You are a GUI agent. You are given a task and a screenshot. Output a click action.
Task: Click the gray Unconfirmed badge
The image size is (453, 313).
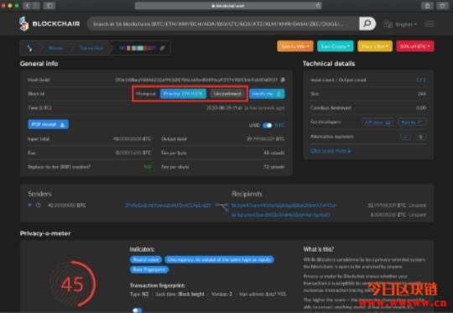[x=227, y=94]
